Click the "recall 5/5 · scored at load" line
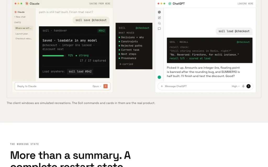Screen dimensions: 268x167 pos(190,58)
